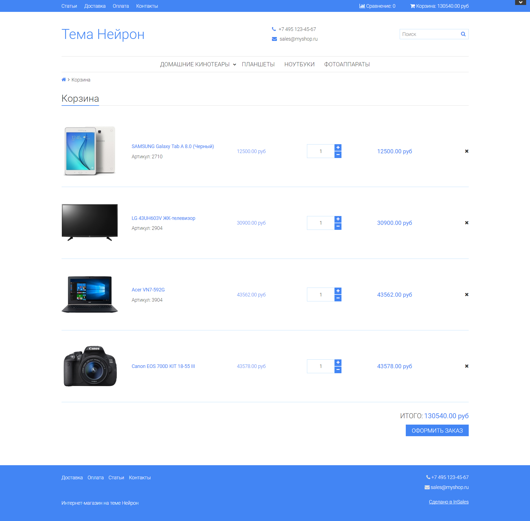
Task: Click the Samsung tablet product thumbnail
Action: pos(90,151)
